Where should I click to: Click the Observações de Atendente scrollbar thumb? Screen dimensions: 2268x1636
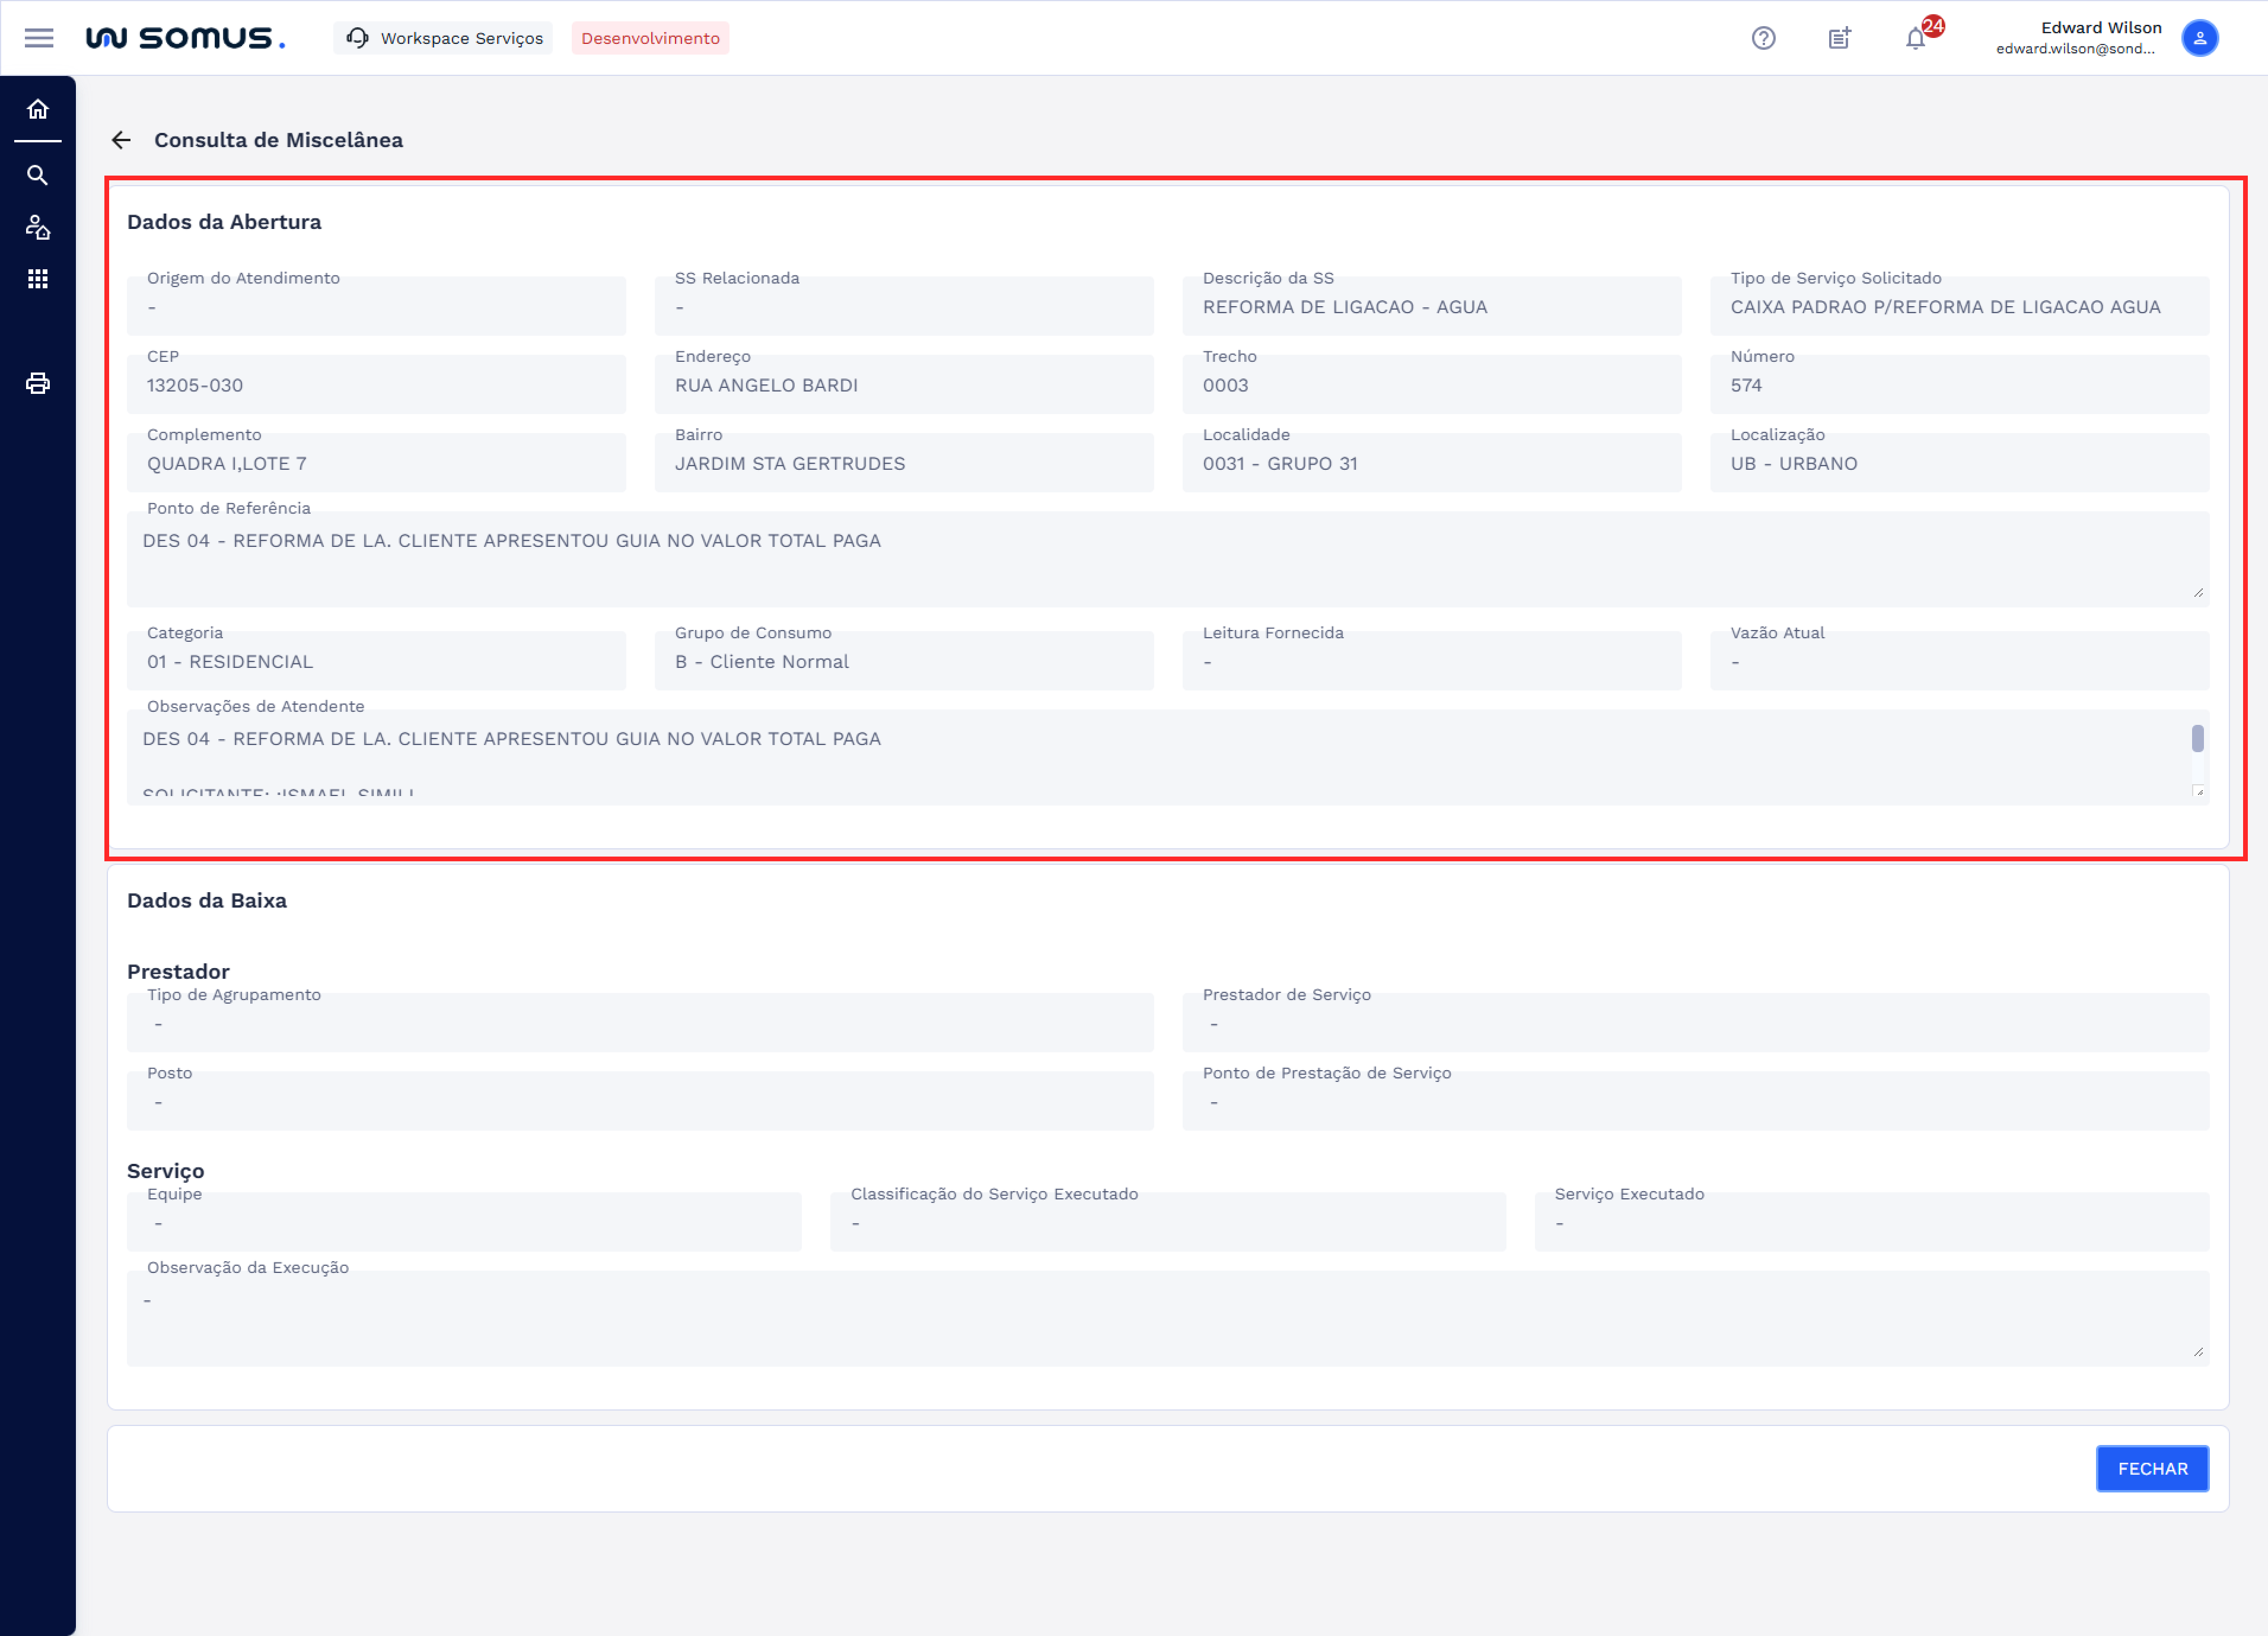tap(2197, 738)
